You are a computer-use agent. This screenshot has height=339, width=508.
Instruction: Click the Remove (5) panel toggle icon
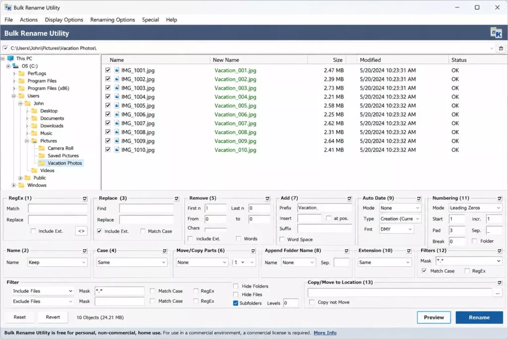pos(267,199)
